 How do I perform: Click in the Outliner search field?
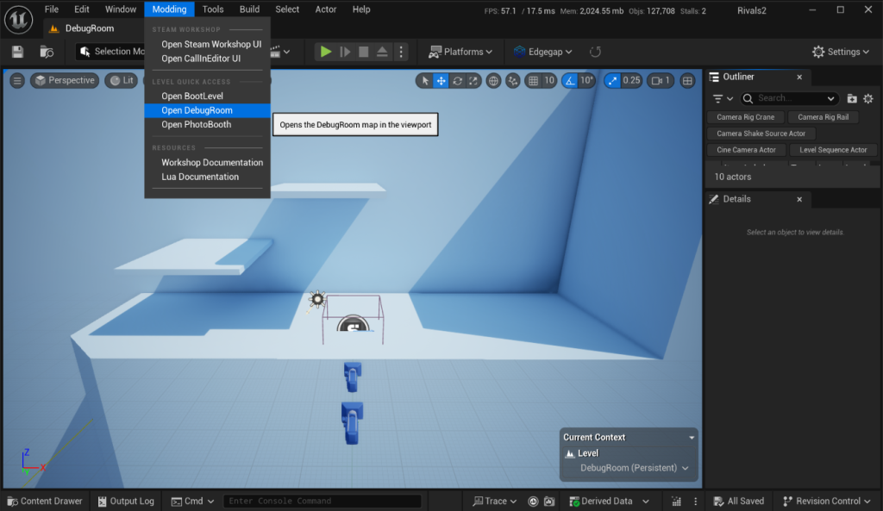(x=788, y=98)
